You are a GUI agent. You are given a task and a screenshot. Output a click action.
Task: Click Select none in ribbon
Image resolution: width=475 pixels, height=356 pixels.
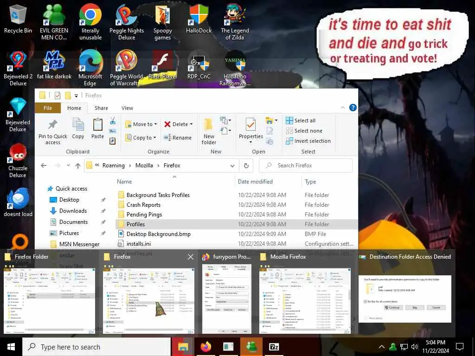(x=304, y=131)
